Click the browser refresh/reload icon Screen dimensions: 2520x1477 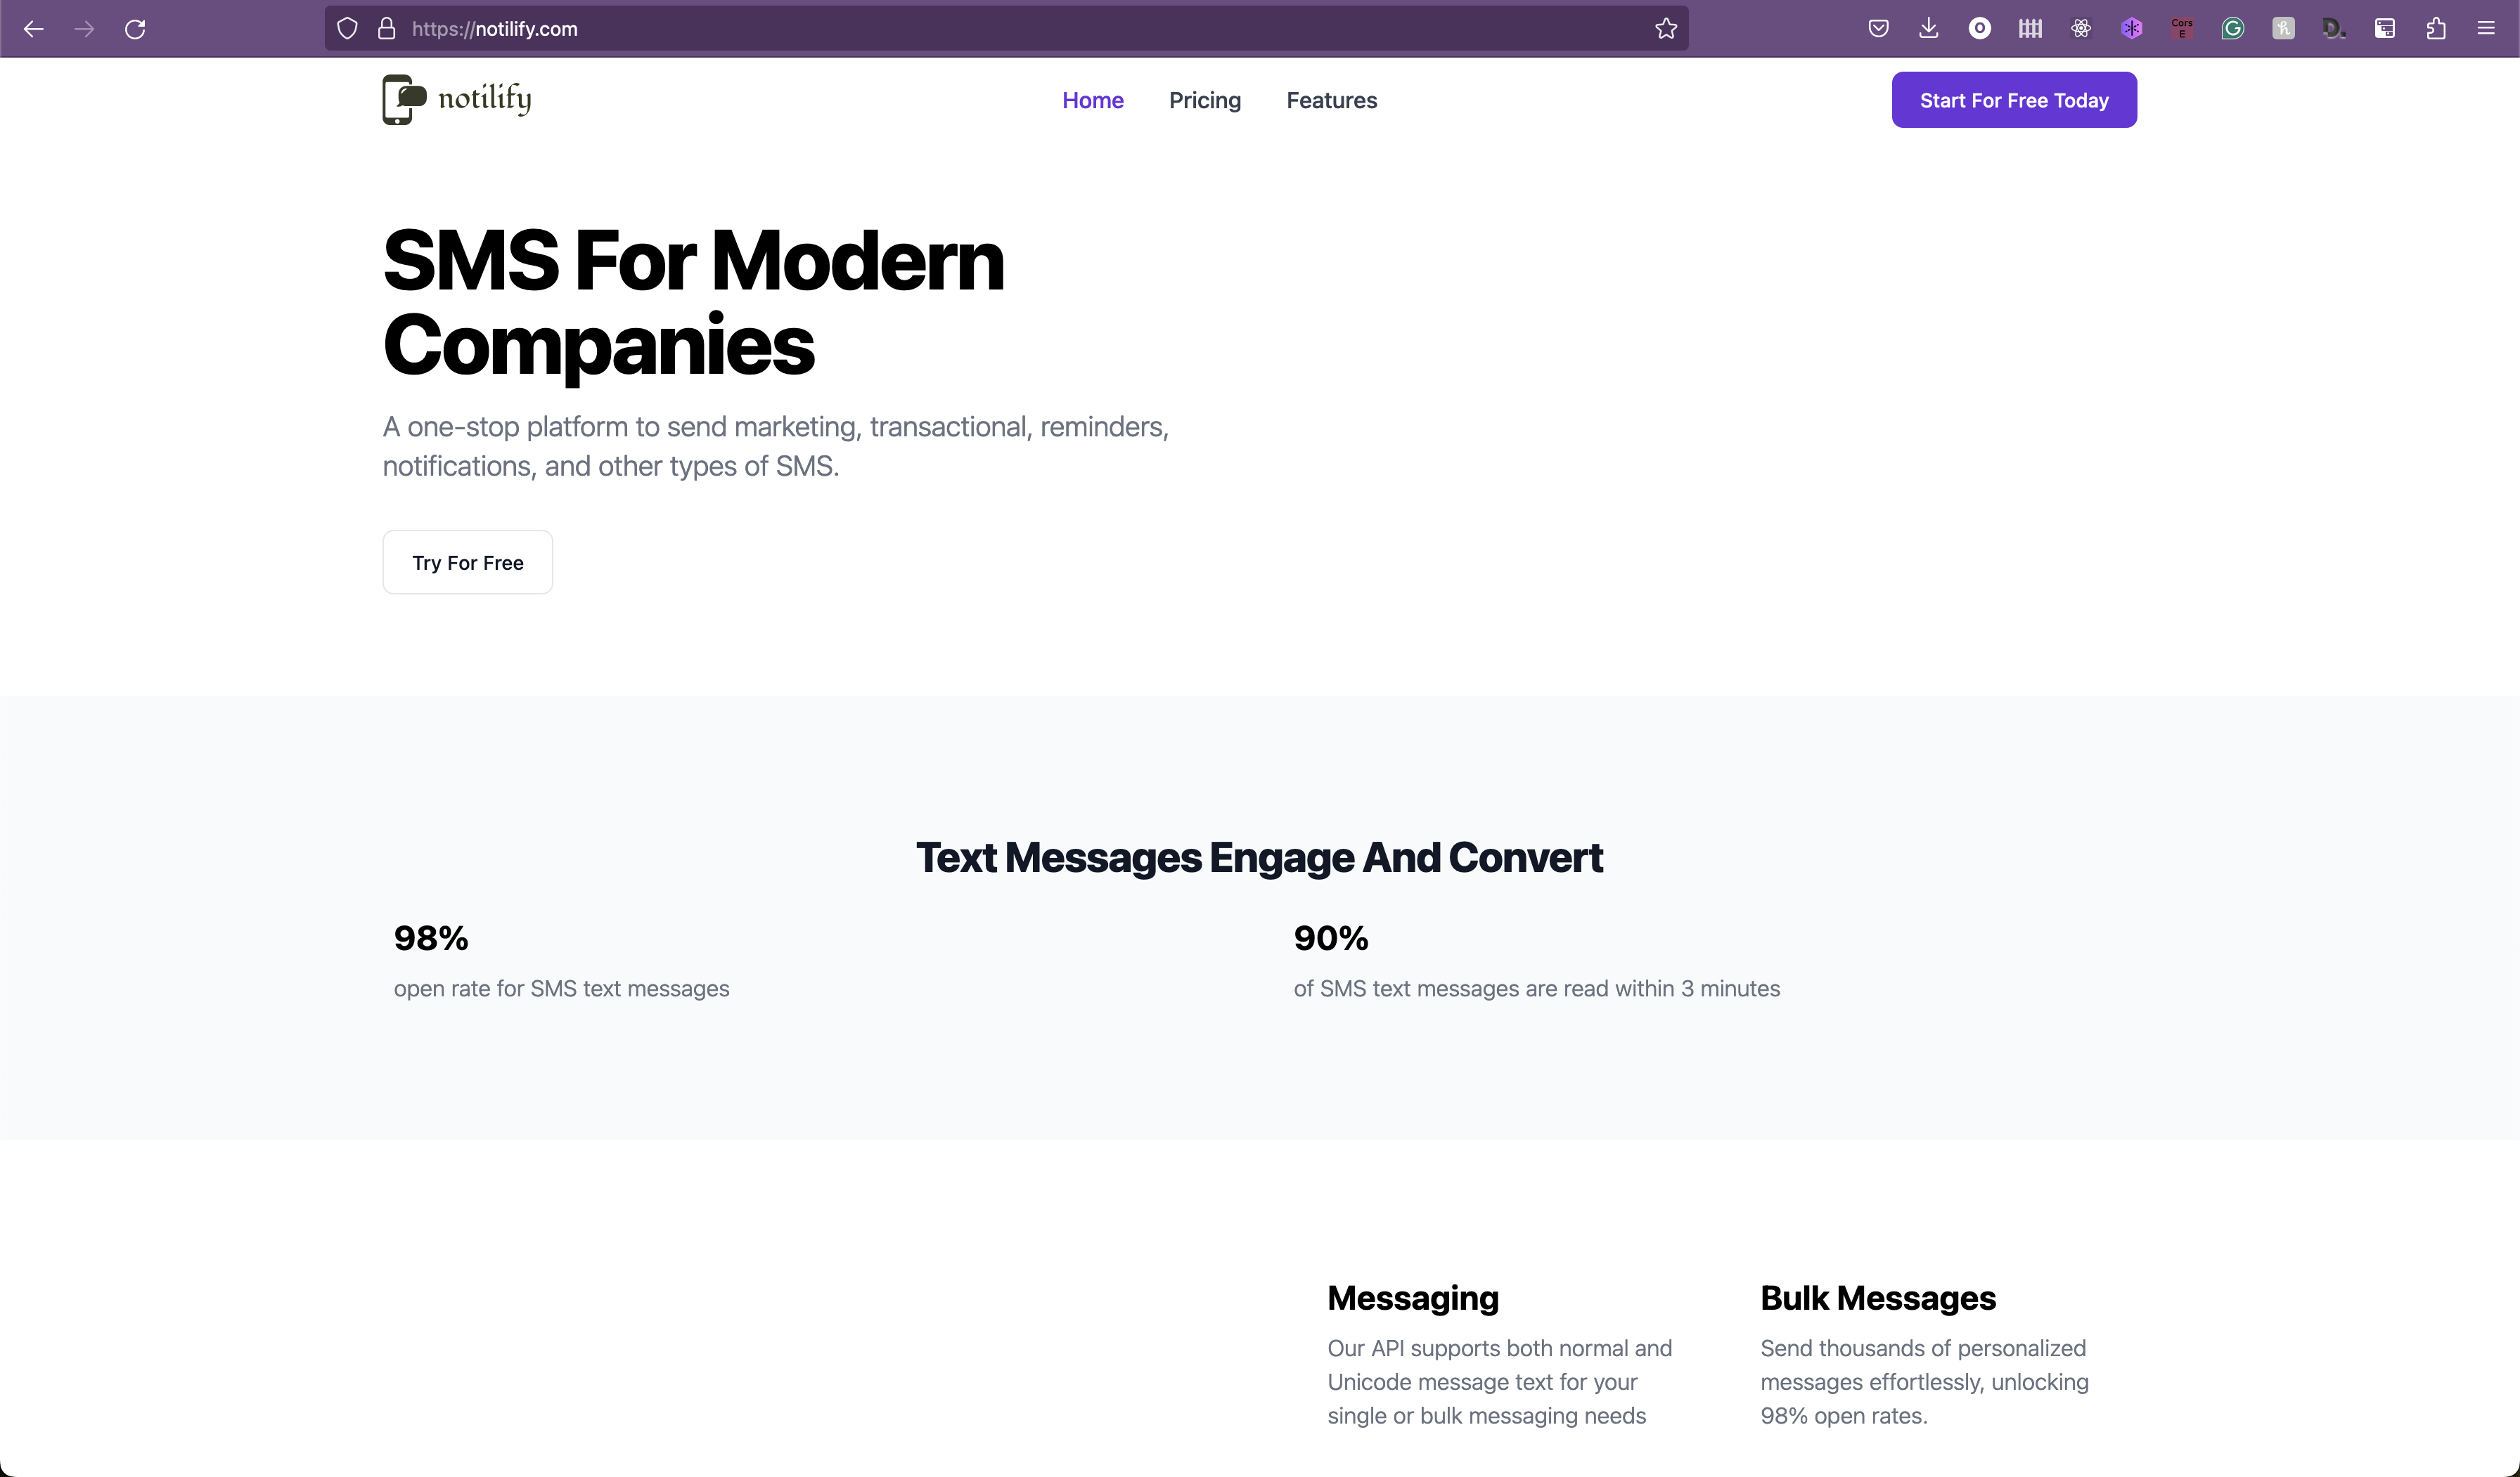click(136, 28)
